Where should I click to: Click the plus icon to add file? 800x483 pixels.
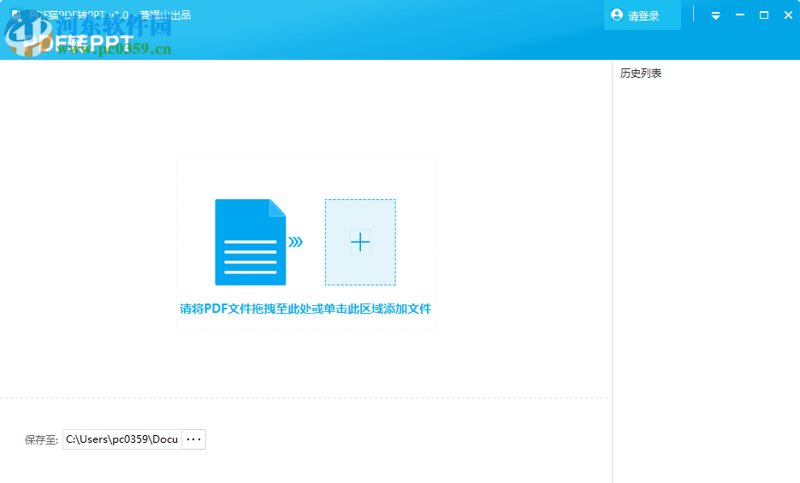coord(360,242)
